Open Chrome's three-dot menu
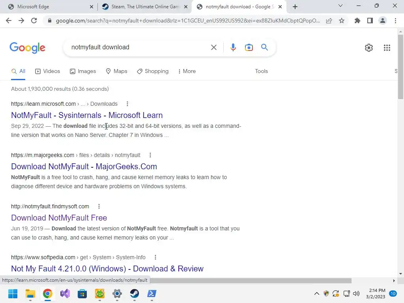Viewport: 404px width, 303px height. pyautogui.click(x=395, y=21)
